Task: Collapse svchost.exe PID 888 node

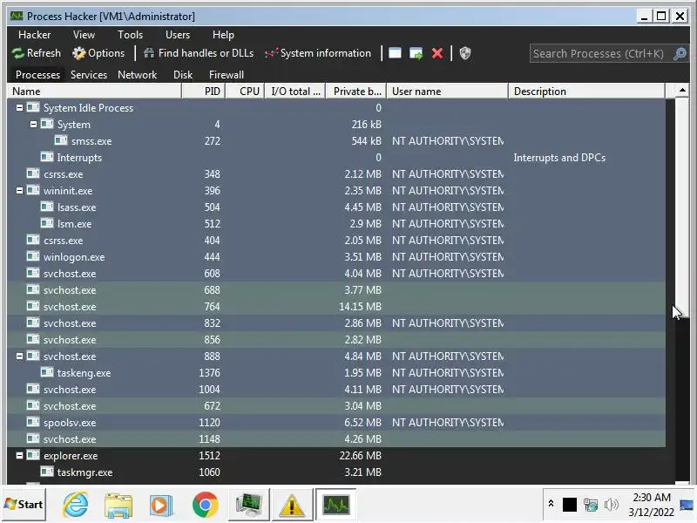Action: [19, 357]
